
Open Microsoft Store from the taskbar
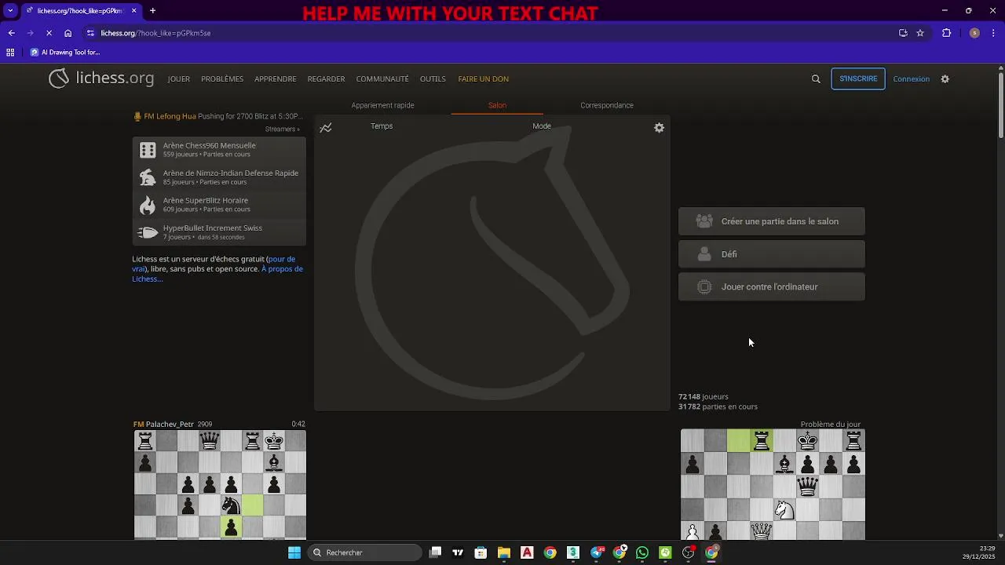481,552
